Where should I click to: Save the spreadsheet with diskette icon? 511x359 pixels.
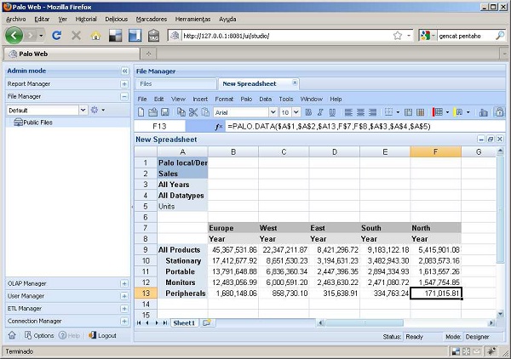tap(165, 112)
